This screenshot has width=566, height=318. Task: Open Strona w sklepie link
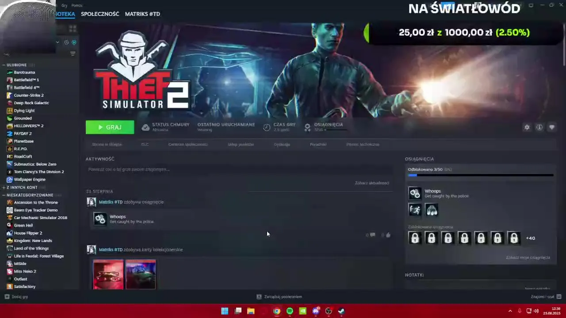(107, 144)
